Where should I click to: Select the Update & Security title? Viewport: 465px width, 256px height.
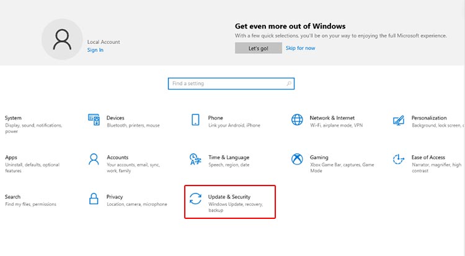(229, 197)
